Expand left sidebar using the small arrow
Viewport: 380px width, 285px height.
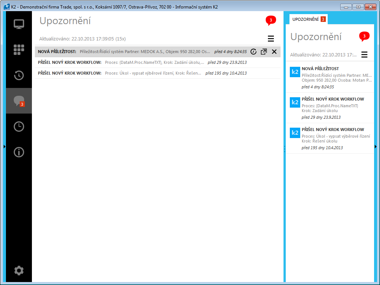click(x=4, y=146)
